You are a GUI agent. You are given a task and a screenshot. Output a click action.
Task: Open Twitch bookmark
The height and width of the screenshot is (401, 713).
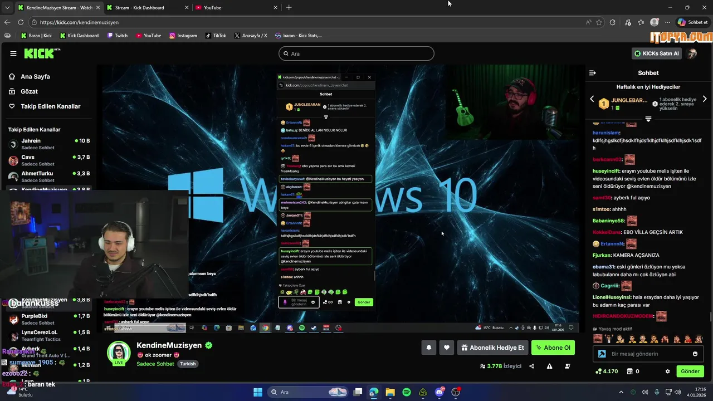[117, 36]
